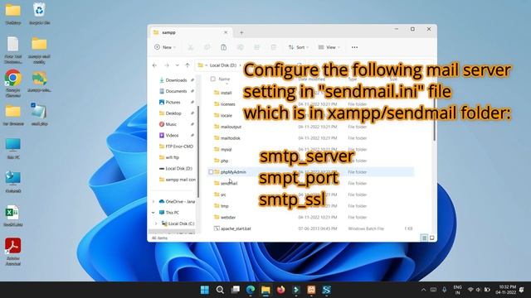Open Videos in quick access
531x298 pixels.
172,135
